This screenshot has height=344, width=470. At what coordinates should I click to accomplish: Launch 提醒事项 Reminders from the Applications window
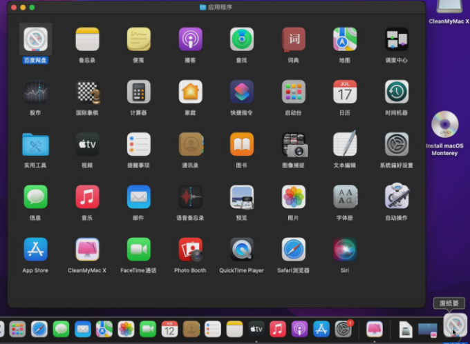138,144
